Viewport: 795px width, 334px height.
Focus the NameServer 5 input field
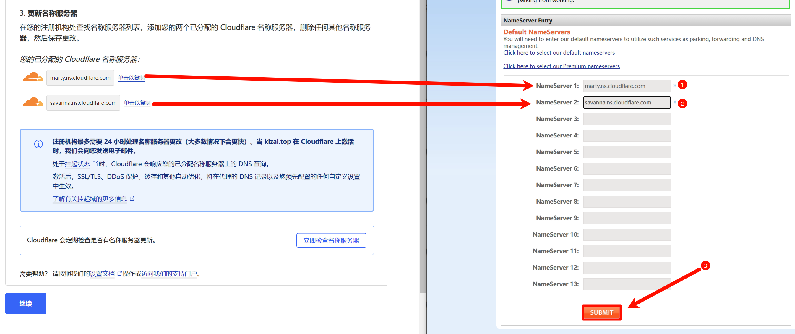[627, 152]
